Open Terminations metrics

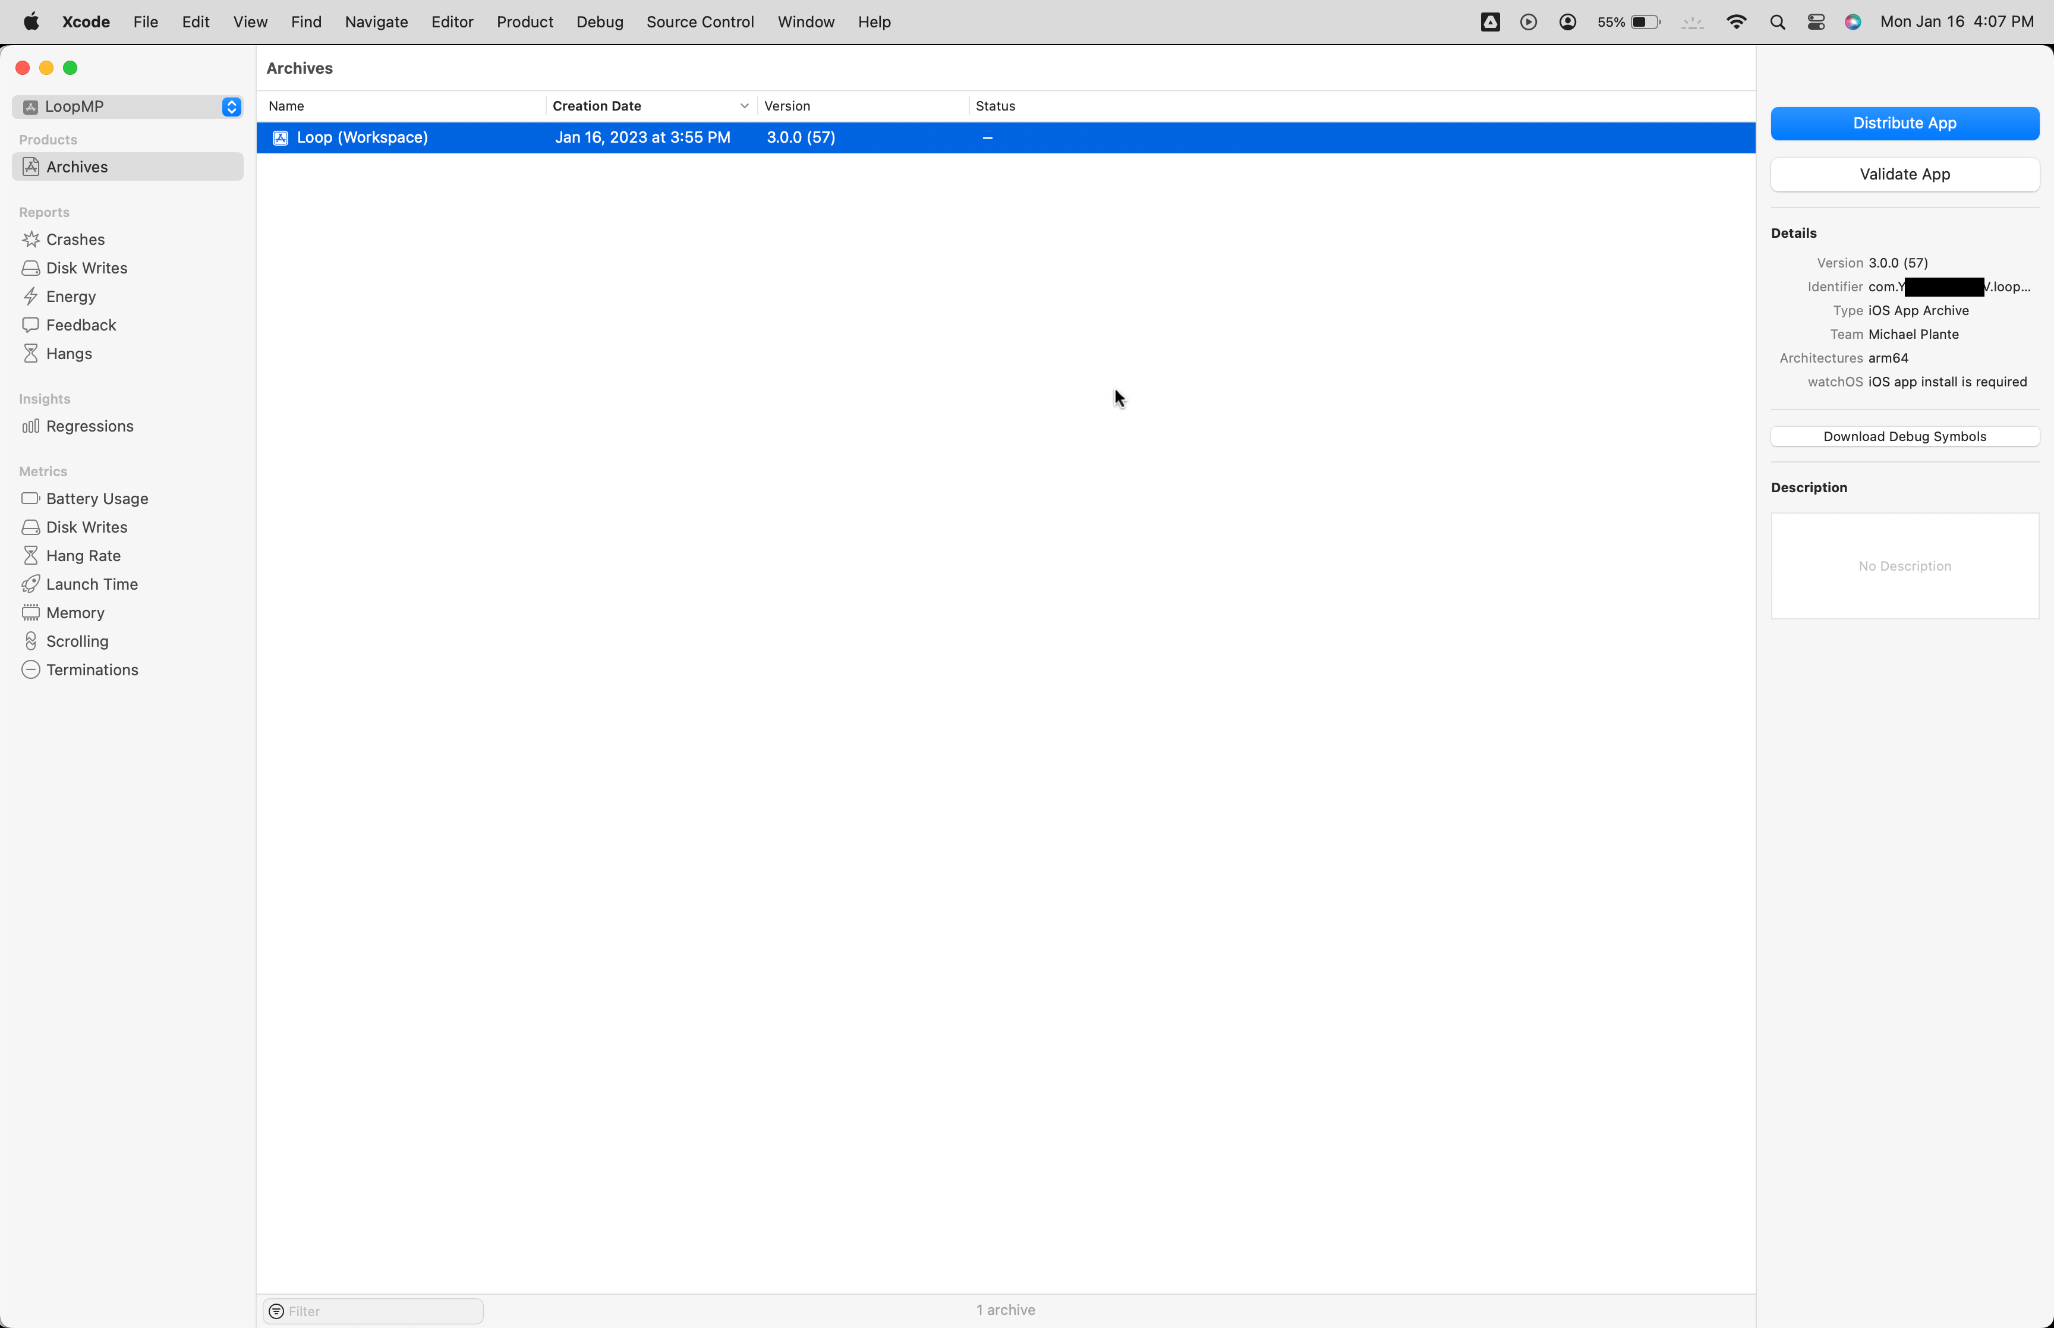(x=128, y=669)
